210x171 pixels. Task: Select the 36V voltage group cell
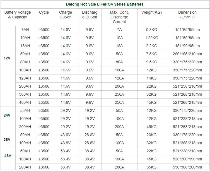(7, 139)
